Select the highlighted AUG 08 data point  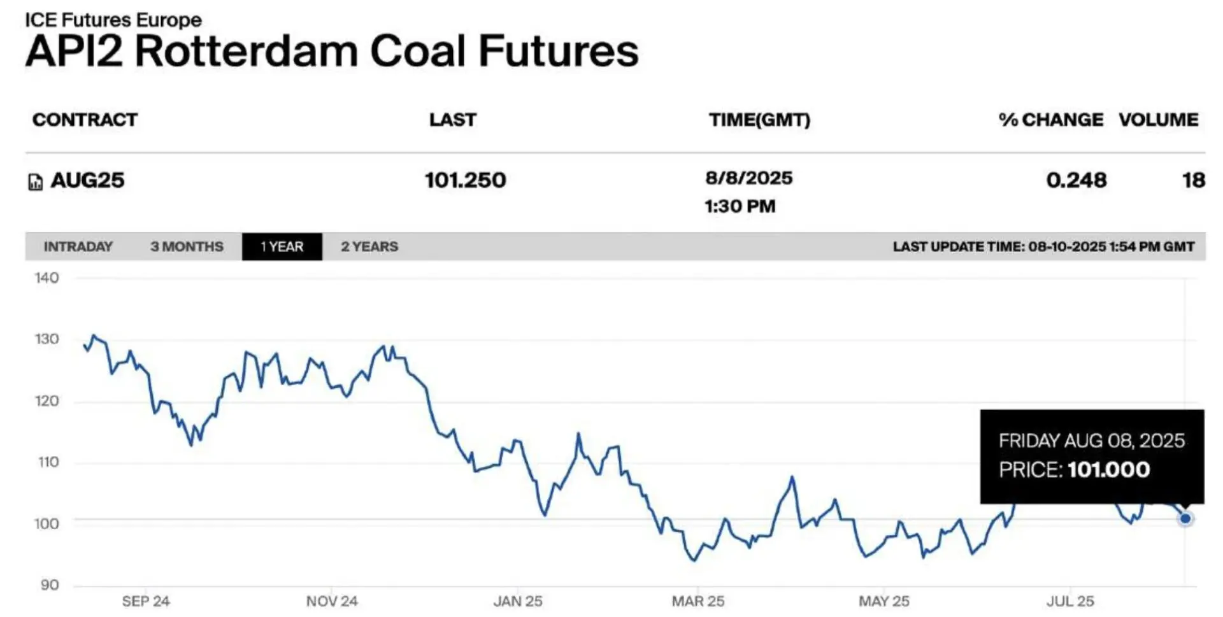pos(1185,519)
